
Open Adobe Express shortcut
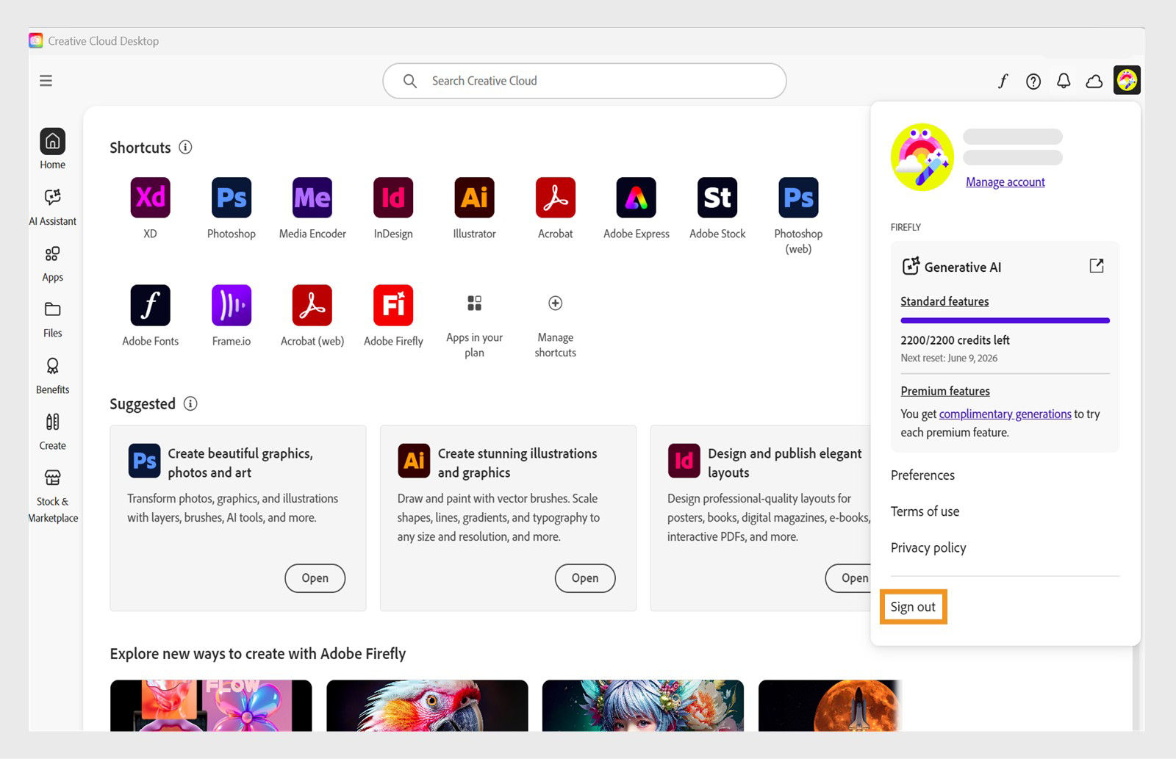637,198
